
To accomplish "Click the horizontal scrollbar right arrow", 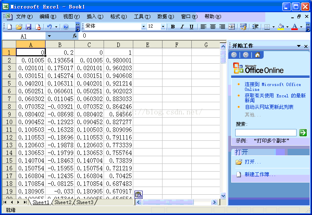I will coord(214,202).
